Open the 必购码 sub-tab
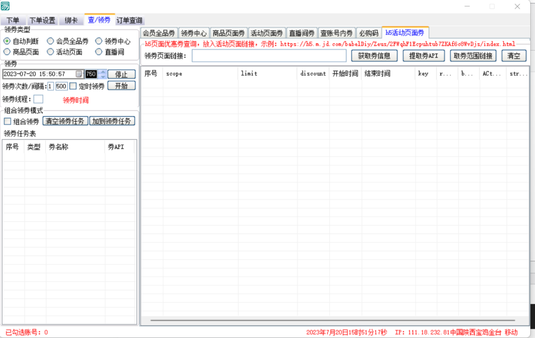This screenshot has width=535, height=338. point(368,33)
